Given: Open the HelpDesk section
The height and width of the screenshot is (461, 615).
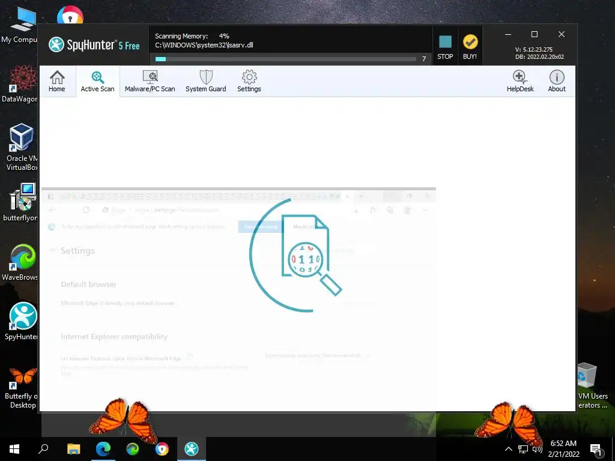Looking at the screenshot, I should coord(520,81).
